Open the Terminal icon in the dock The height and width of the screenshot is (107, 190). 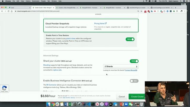coord(93,104)
